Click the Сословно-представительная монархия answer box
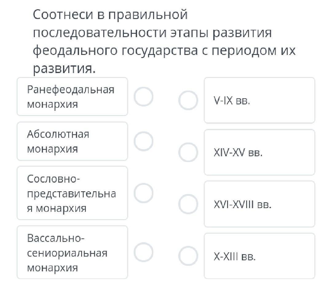 72,193
